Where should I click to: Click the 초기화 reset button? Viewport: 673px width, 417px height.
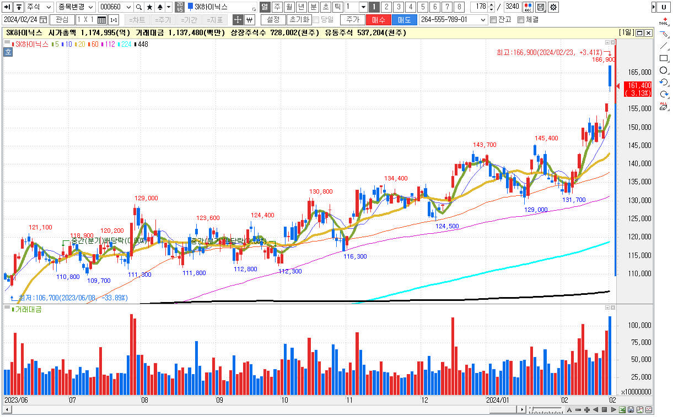[298, 20]
